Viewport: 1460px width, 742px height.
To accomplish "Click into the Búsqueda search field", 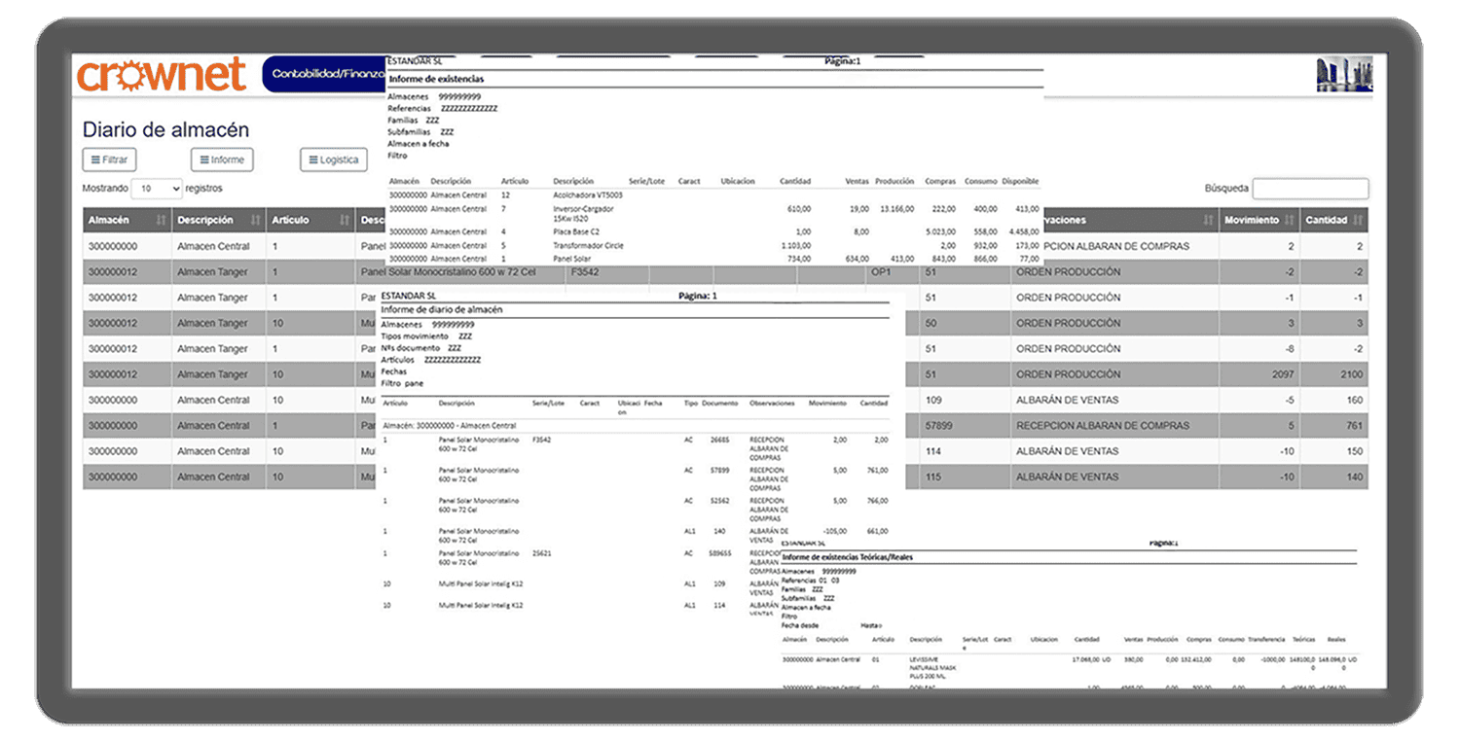I will (x=1310, y=189).
